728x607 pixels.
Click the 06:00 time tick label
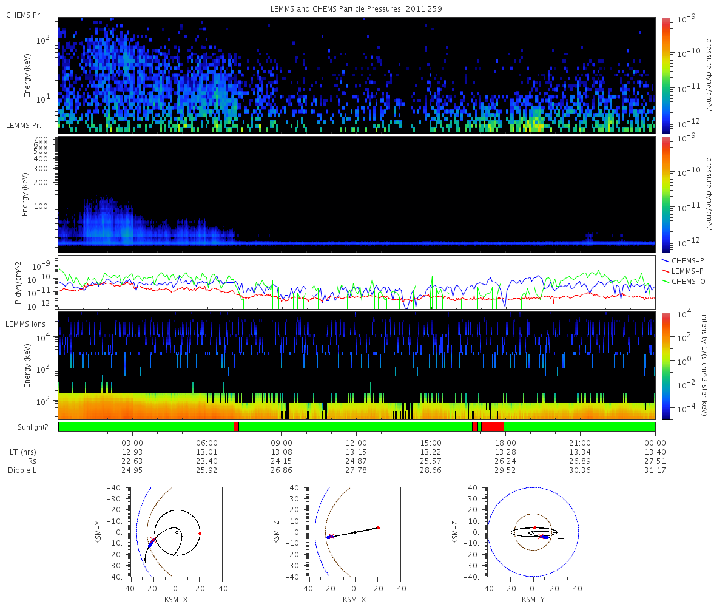[x=207, y=443]
